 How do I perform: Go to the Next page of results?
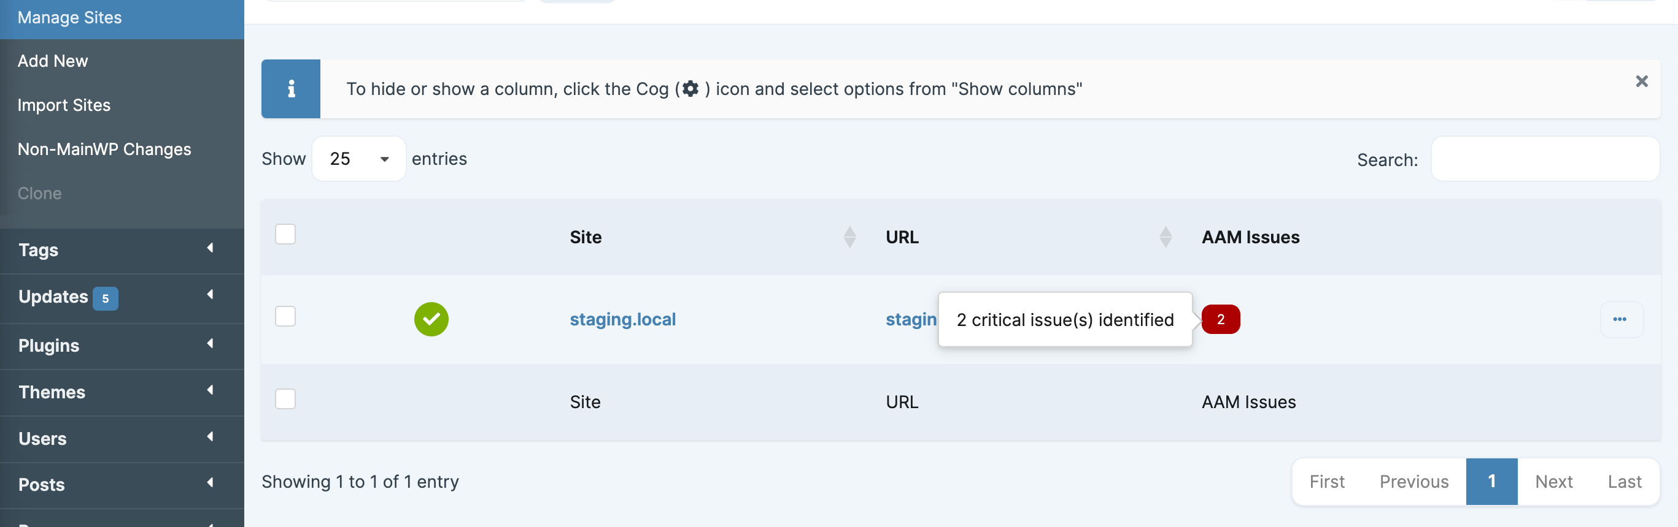1553,482
